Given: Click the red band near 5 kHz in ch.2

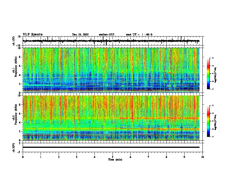Looking at the screenshot, I should [x=159, y=118].
